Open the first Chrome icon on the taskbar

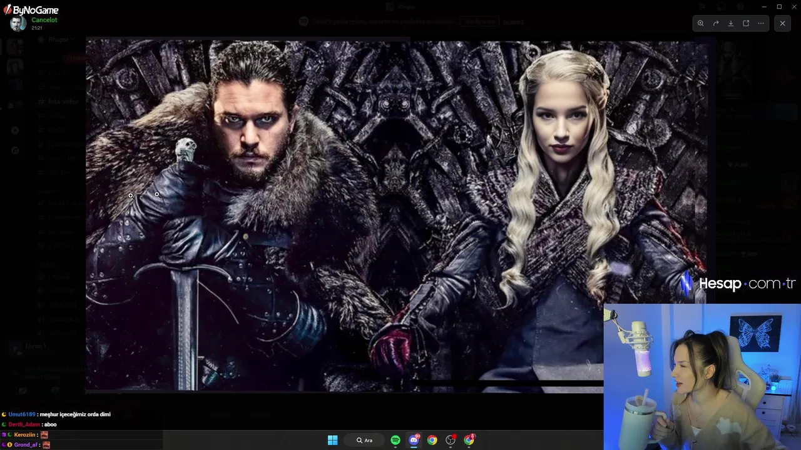(432, 440)
